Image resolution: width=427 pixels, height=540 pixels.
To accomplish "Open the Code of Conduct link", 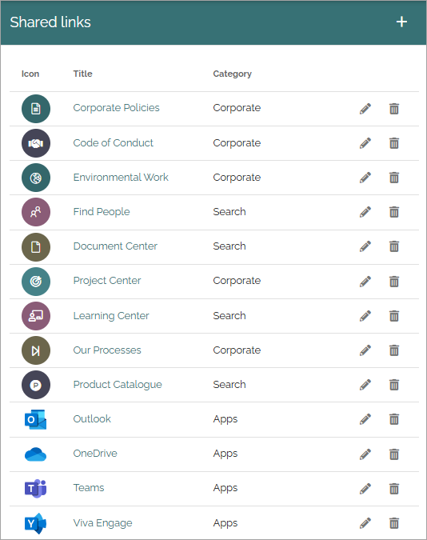I will click(114, 143).
